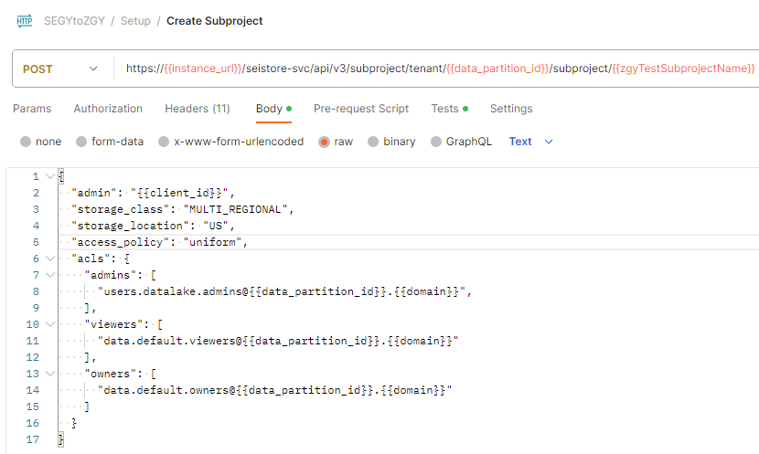Collapse the acls block at line 6
This screenshot has height=454, width=759.
[x=50, y=259]
